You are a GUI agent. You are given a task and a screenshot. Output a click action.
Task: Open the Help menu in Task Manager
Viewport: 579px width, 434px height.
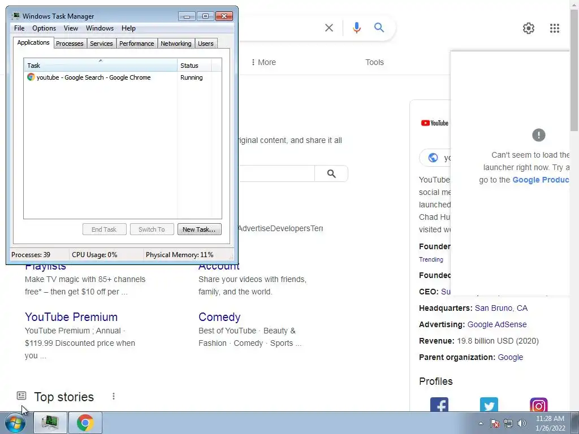point(128,28)
